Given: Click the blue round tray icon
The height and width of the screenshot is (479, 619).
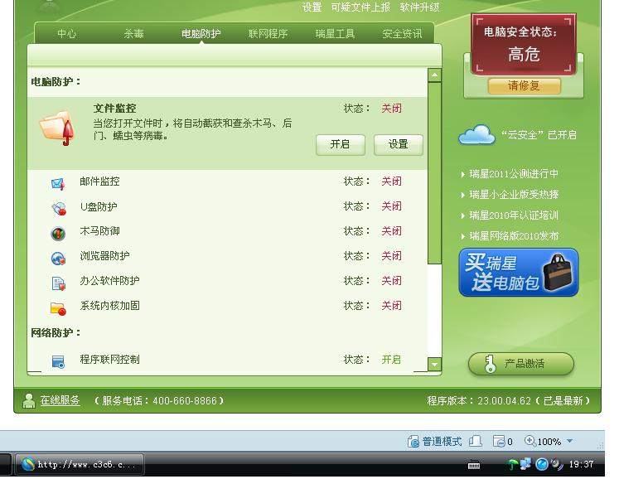Looking at the screenshot, I should (542, 464).
